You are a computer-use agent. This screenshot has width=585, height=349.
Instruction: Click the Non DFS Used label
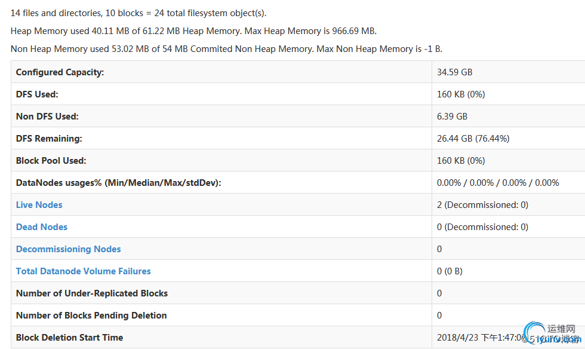pyautogui.click(x=47, y=117)
